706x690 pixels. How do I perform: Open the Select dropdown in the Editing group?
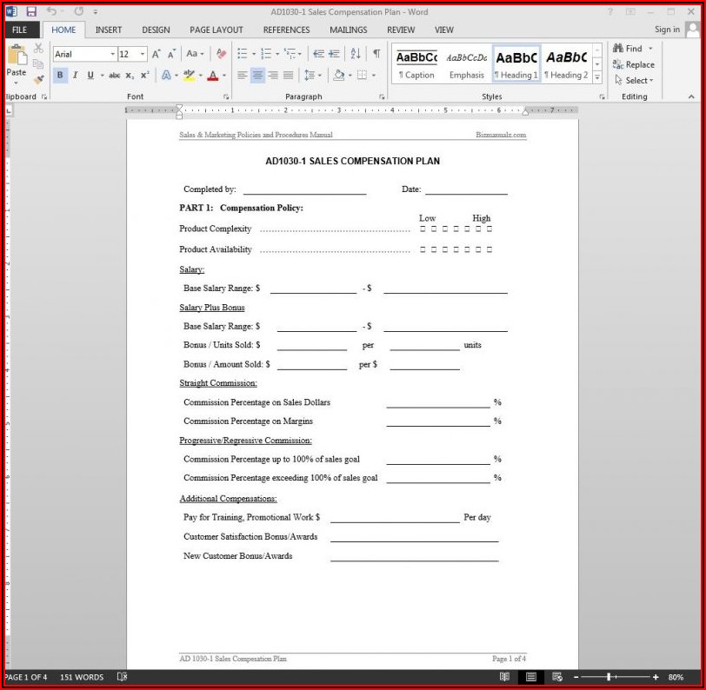[x=636, y=81]
